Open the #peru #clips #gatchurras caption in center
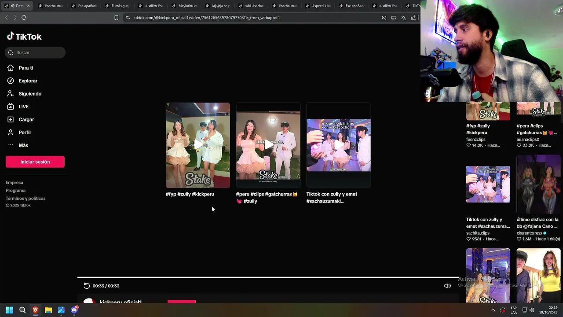This screenshot has height=317, width=563. pos(267,198)
